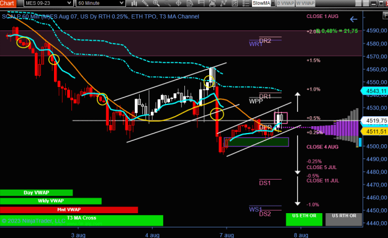Image resolution: width=388 pixels, height=238 pixels.
Task: Click the 4511,51 yellow price marker
Action: pyautogui.click(x=374, y=131)
